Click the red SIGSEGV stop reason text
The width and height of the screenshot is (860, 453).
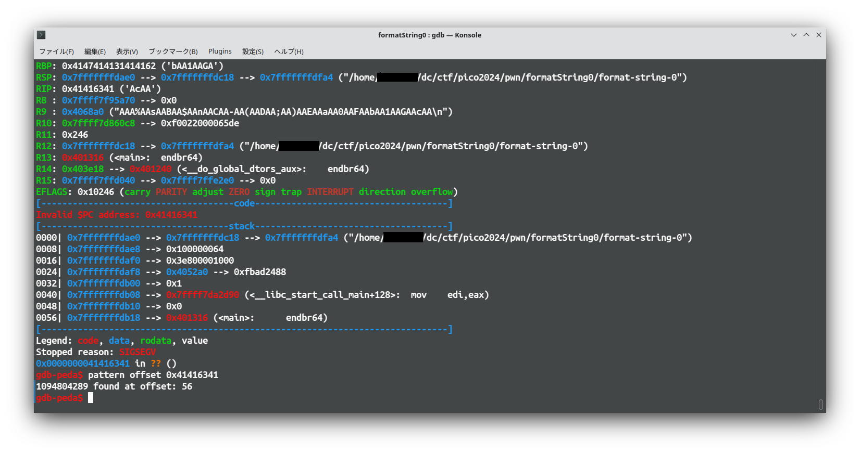tap(138, 352)
